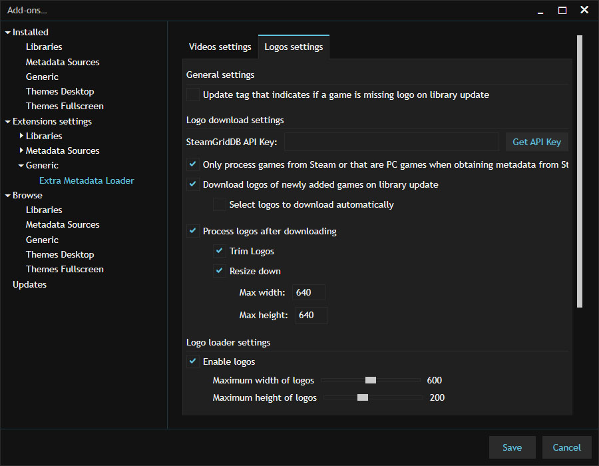Uncheck the Resize down option
Viewport: 599px width, 466px height.
point(219,271)
